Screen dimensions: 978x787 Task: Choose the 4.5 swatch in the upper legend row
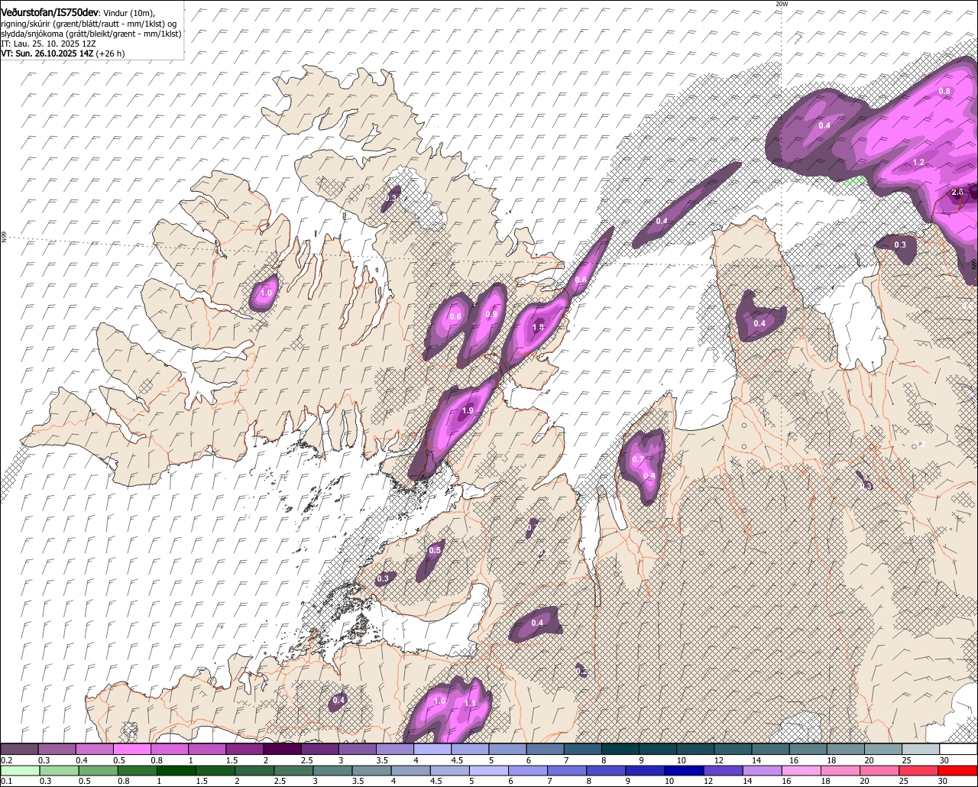tap(470, 750)
